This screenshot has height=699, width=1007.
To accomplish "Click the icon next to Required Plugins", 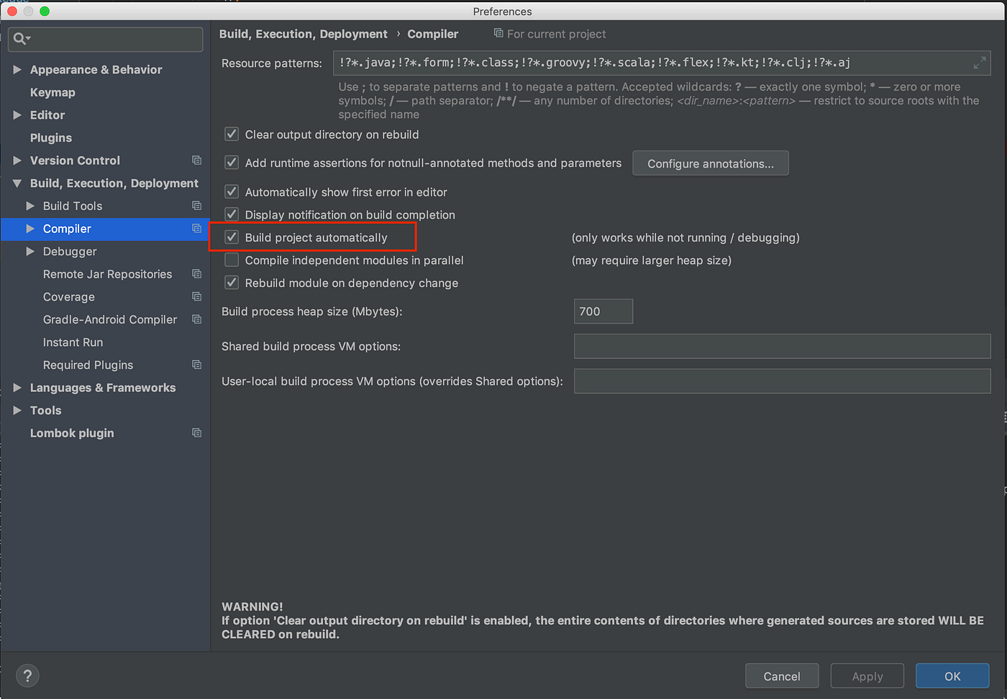I will (x=196, y=365).
